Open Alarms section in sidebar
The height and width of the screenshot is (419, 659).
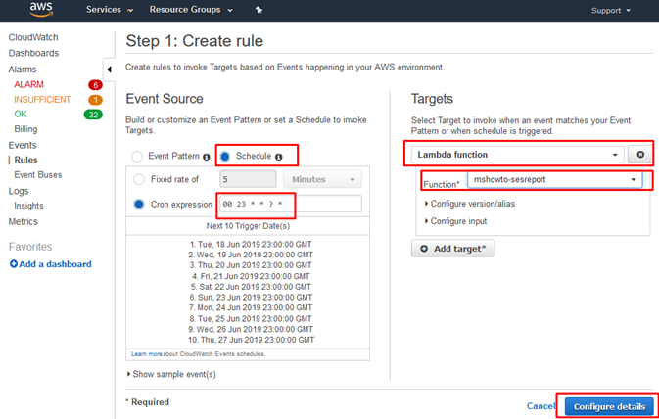click(23, 70)
